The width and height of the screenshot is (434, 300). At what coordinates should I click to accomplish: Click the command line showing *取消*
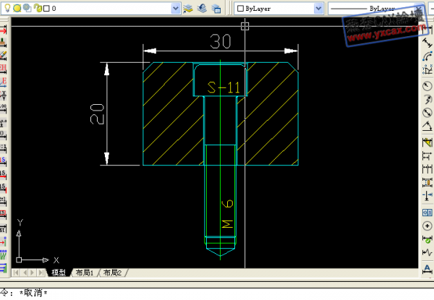[x=217, y=293]
